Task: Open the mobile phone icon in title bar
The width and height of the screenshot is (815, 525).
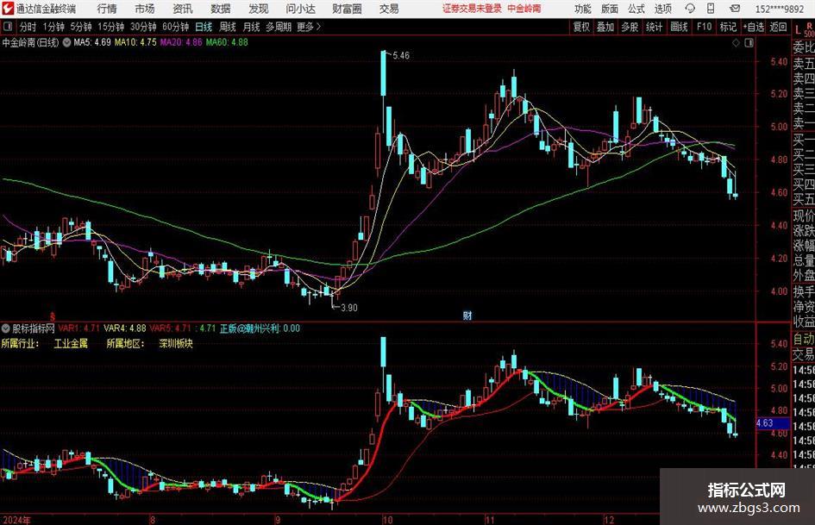Action: [x=711, y=9]
